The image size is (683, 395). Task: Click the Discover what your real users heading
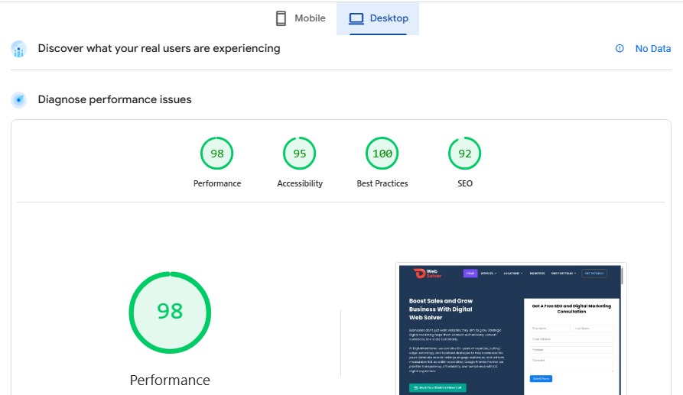click(159, 49)
